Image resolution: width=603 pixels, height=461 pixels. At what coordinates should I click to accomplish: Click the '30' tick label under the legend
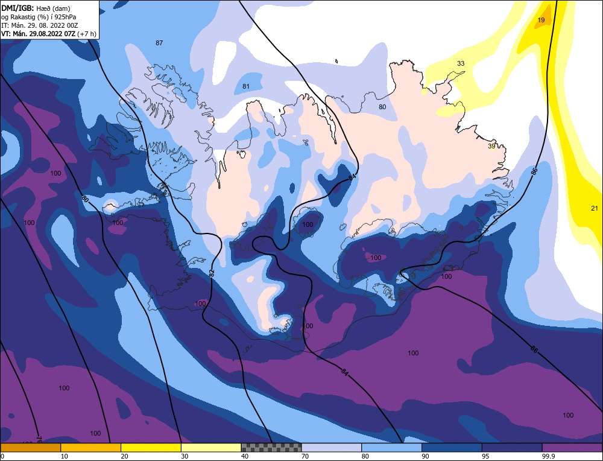[x=185, y=456]
